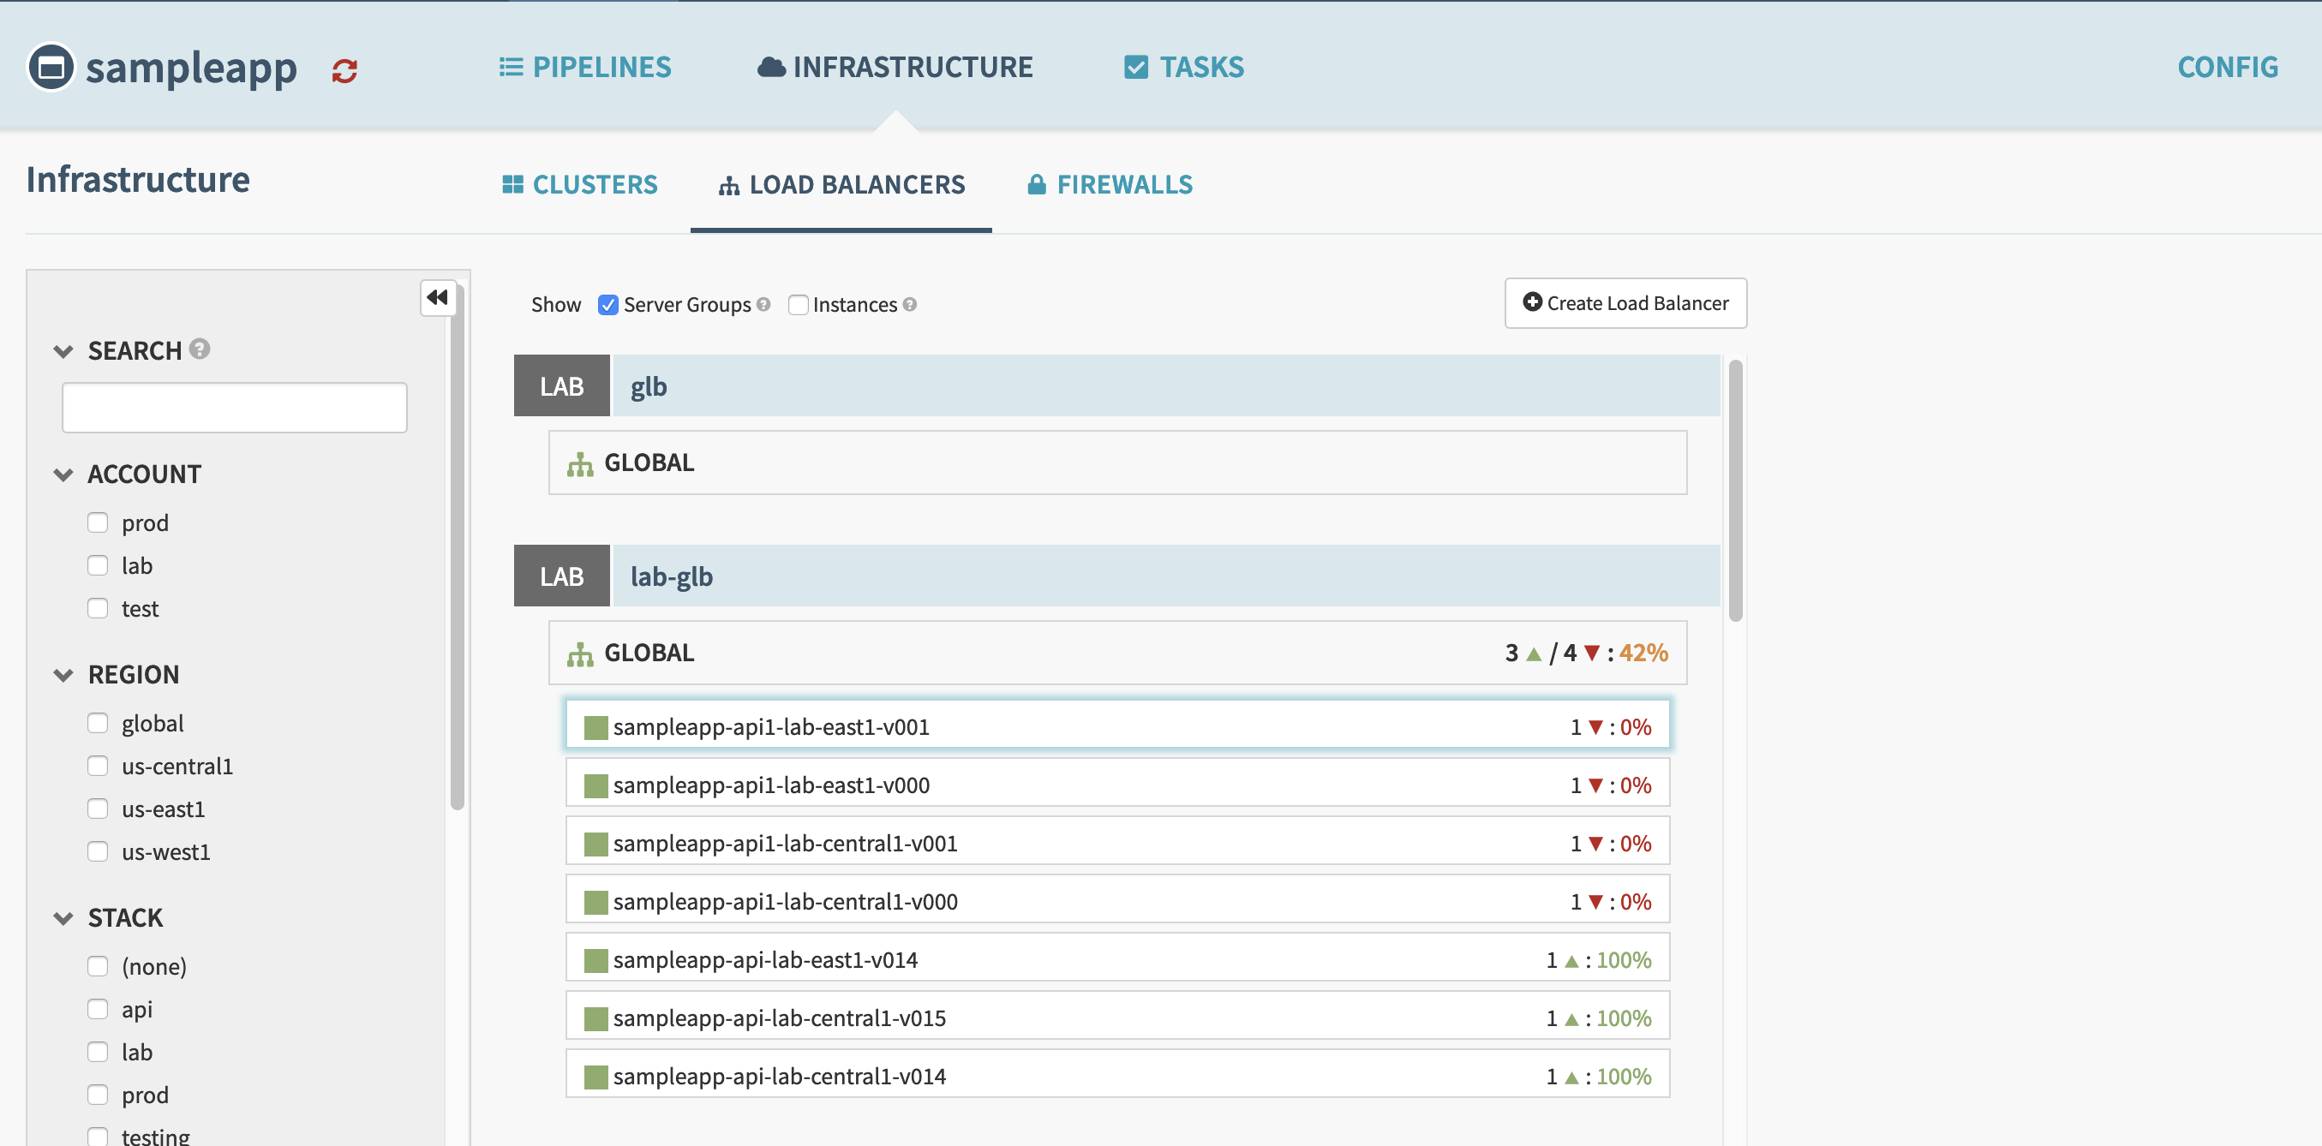Click inside the search filter field
This screenshot has height=1146, width=2322.
(x=235, y=406)
